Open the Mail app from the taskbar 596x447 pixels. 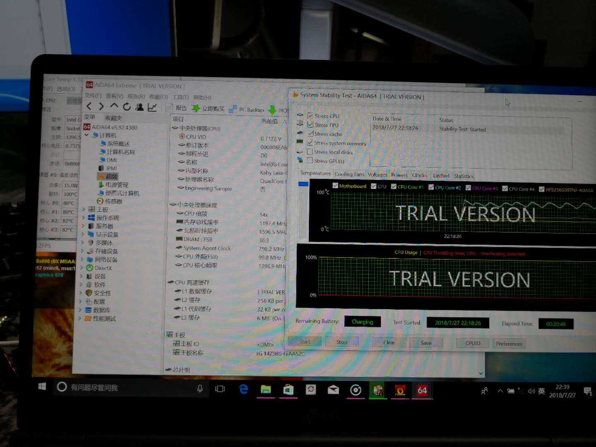333,390
